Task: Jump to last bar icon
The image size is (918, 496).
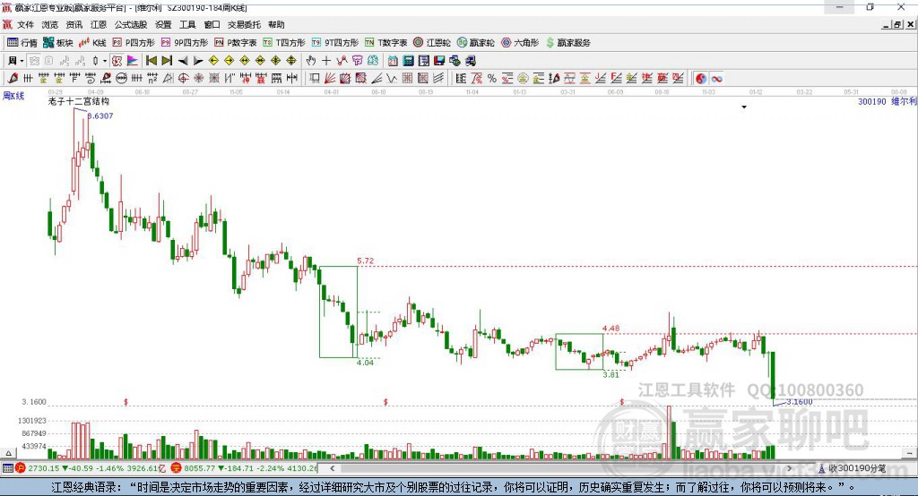Action: pyautogui.click(x=167, y=60)
